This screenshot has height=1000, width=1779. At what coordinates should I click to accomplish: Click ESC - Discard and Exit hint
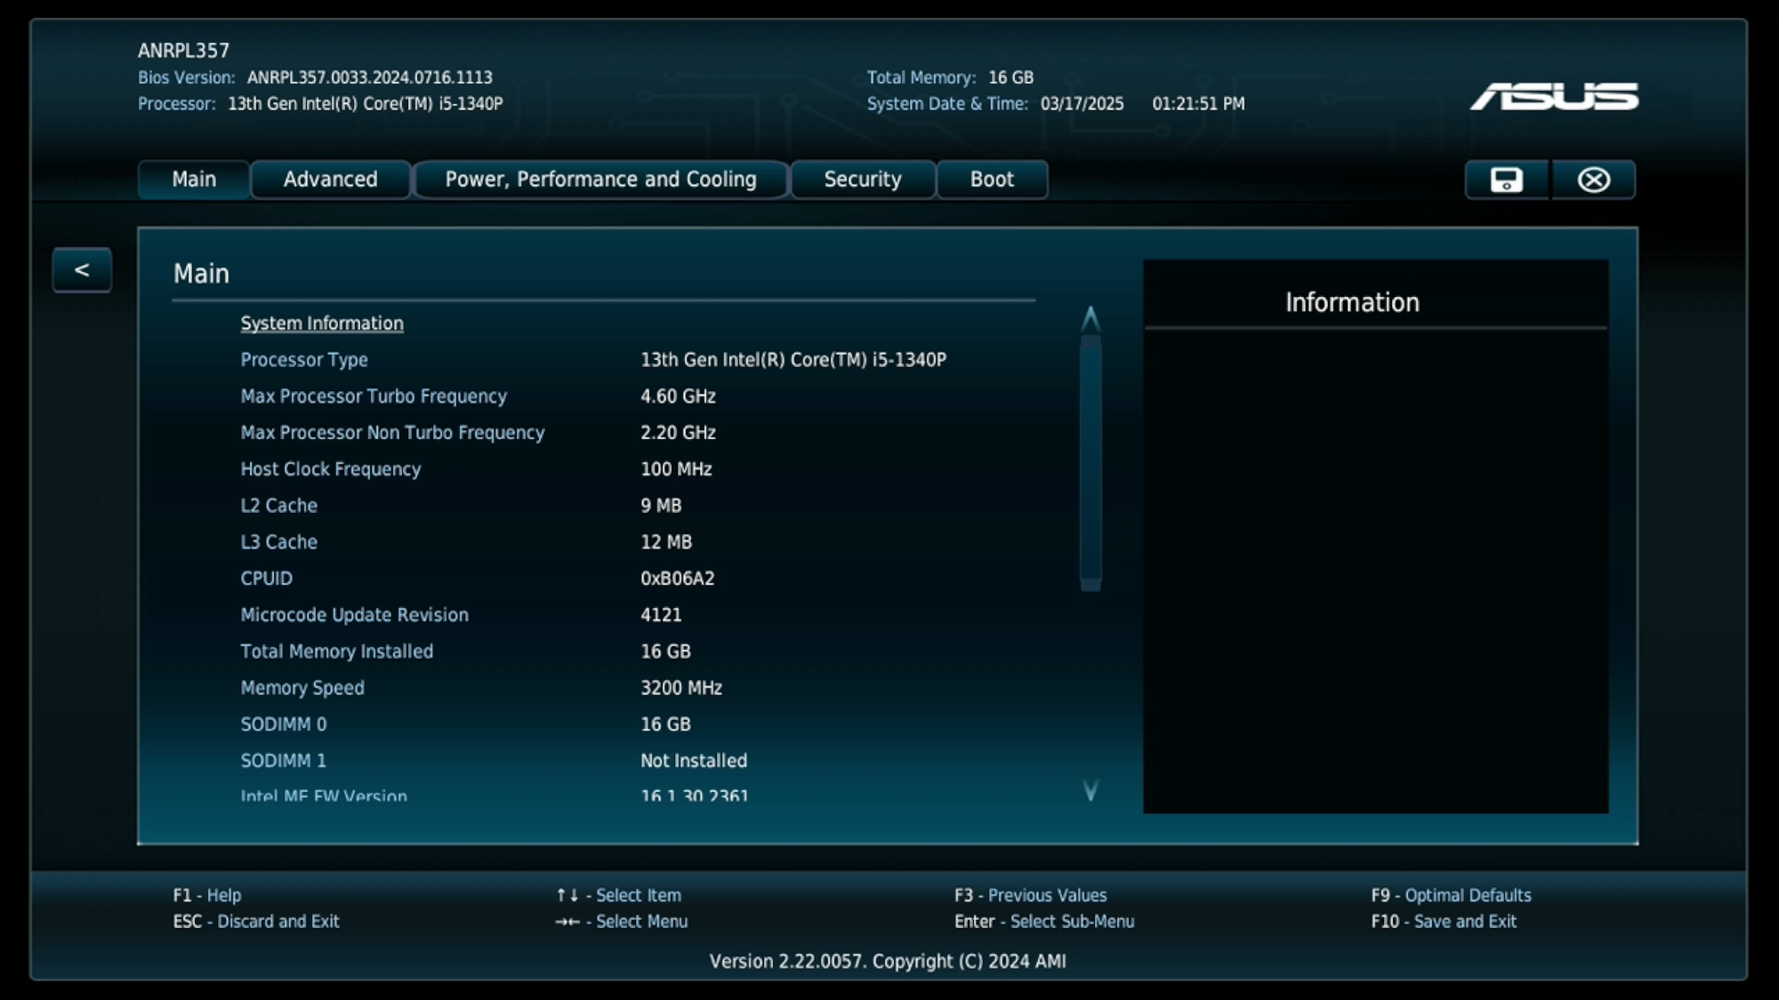(256, 922)
